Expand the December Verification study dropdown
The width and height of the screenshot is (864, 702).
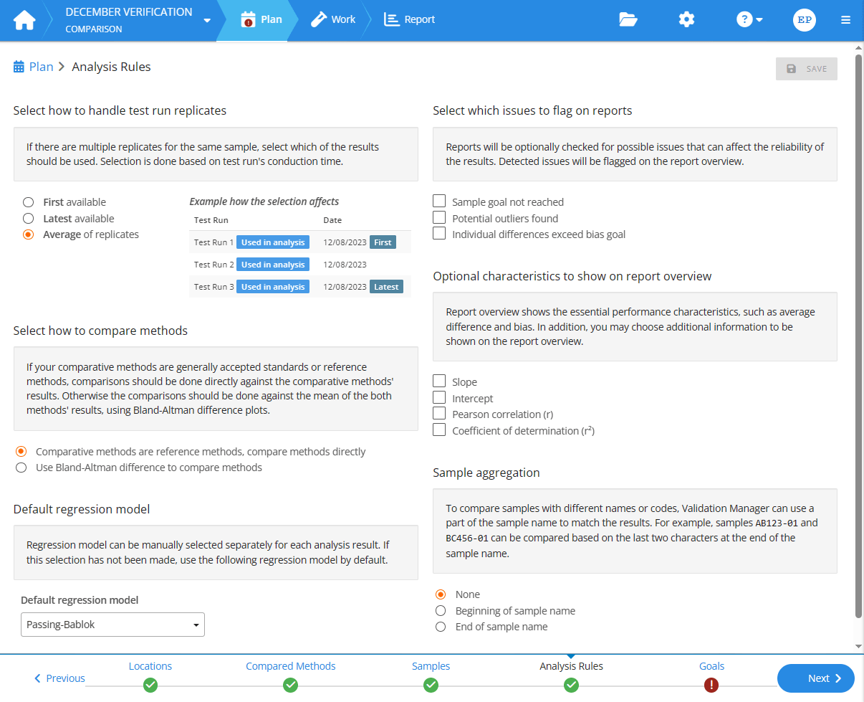(207, 20)
